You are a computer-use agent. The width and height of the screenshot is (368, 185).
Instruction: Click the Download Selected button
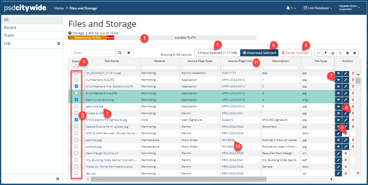coord(259,53)
